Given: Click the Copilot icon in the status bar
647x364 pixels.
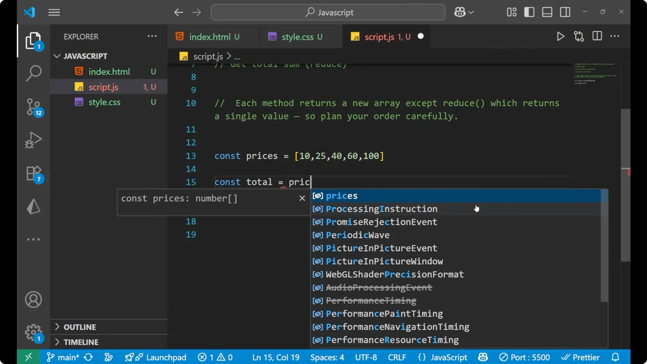Looking at the screenshot, I should click(483, 357).
